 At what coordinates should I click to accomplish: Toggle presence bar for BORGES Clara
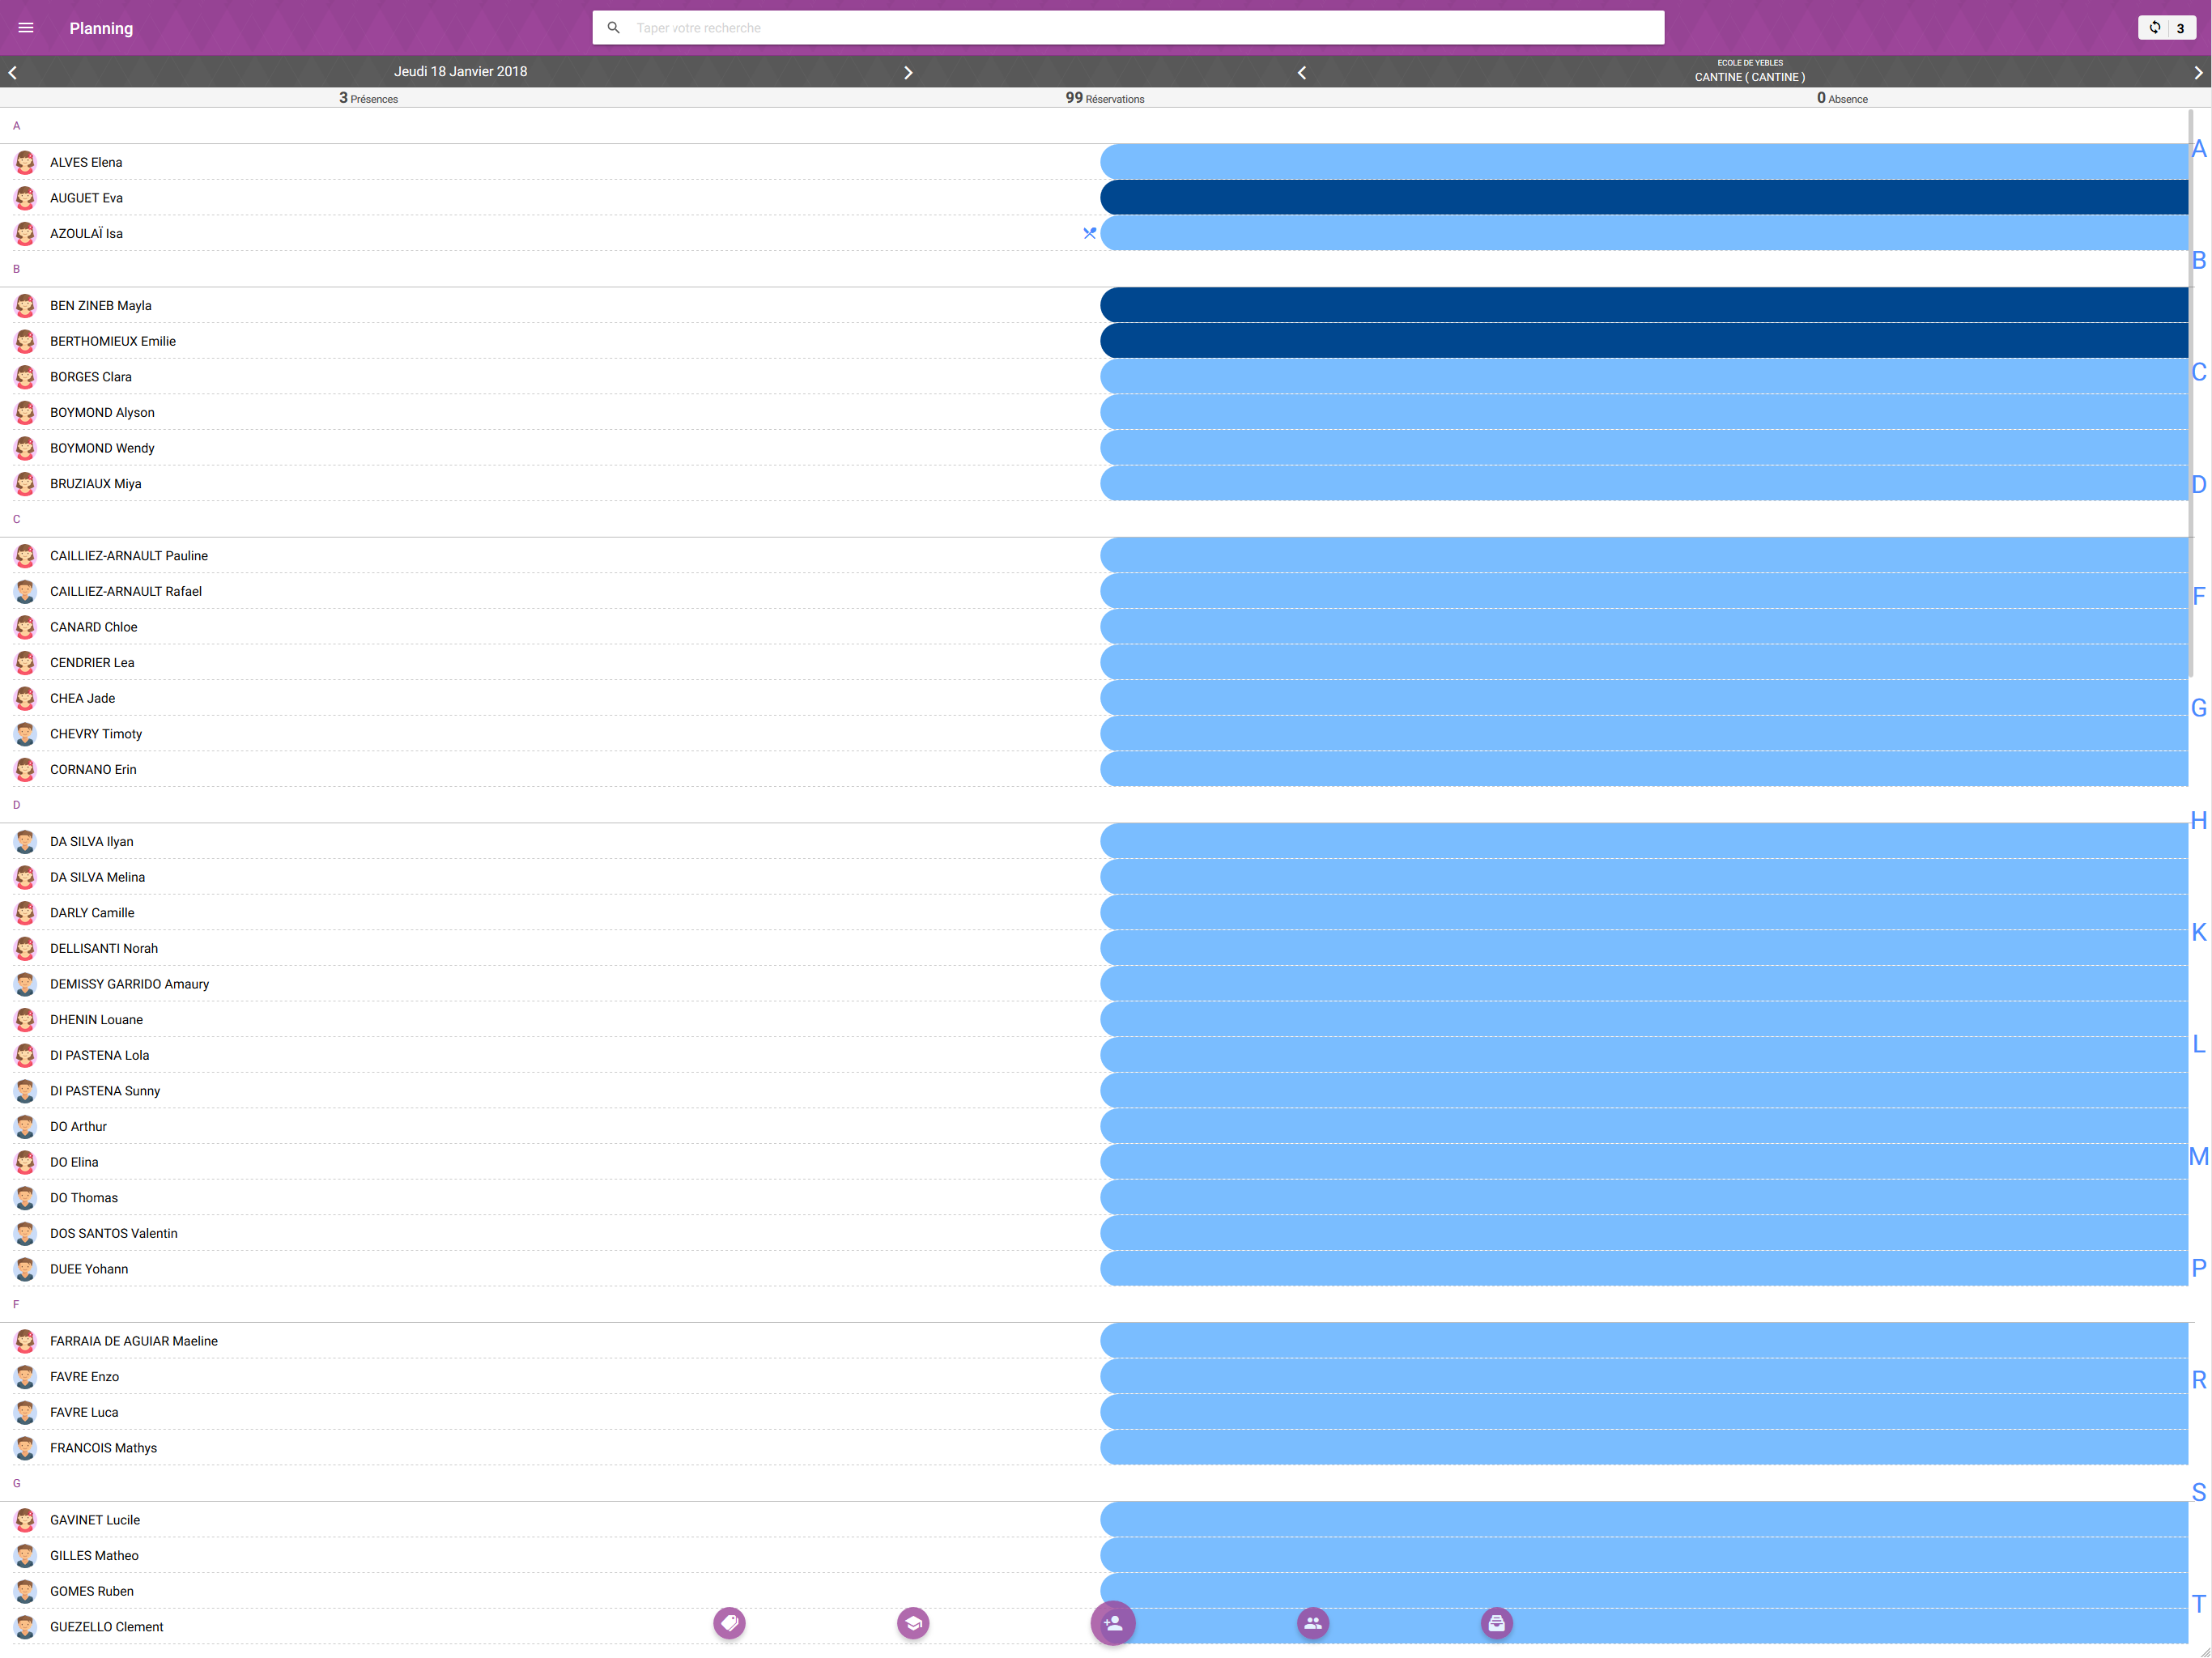tap(1644, 377)
